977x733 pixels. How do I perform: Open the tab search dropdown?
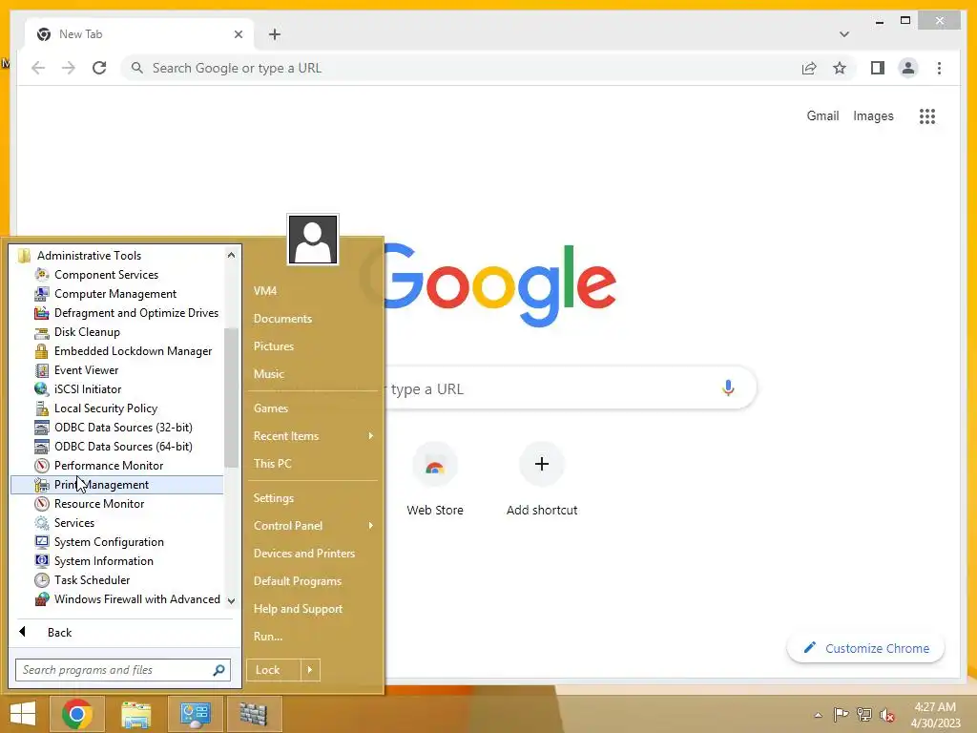[844, 34]
